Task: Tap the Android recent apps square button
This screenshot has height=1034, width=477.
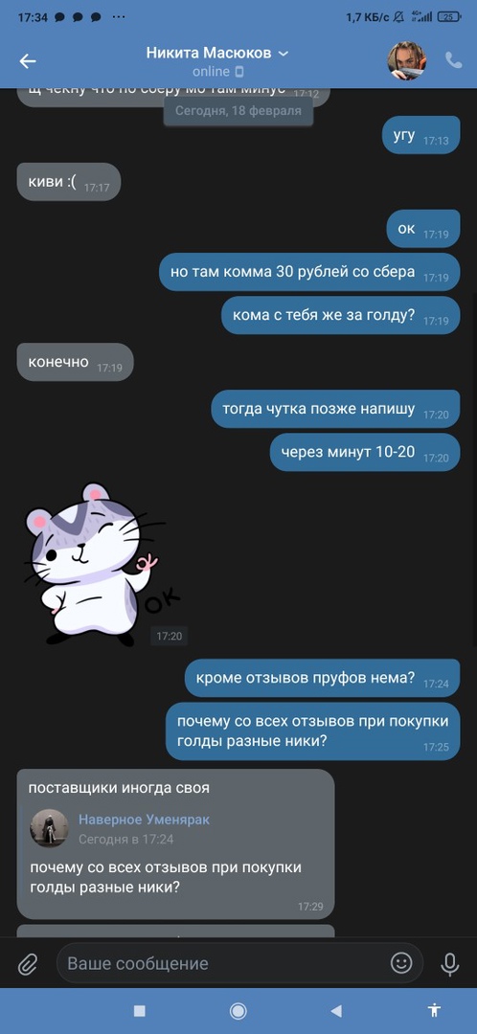Action: pyautogui.click(x=139, y=1010)
